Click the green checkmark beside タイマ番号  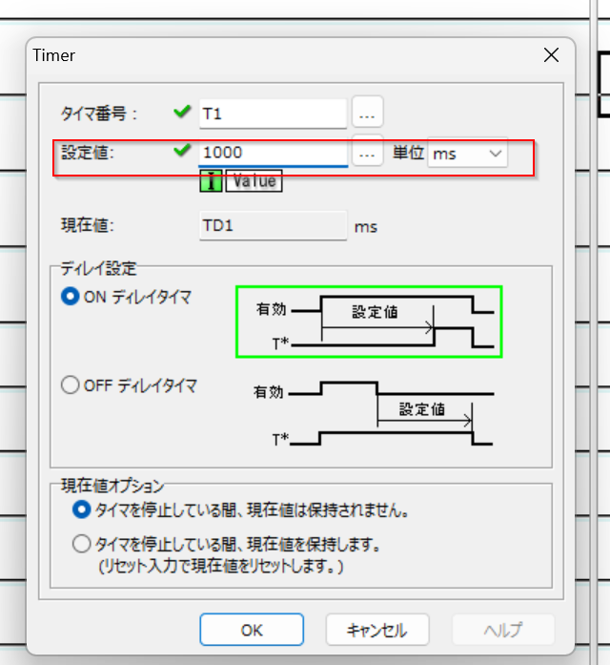pos(182,111)
